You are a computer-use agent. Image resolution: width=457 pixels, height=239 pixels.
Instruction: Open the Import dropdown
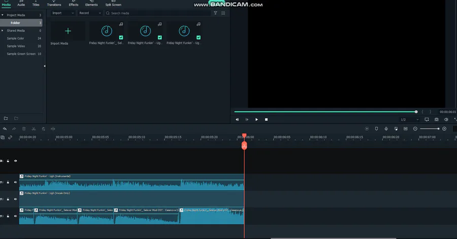click(x=62, y=13)
